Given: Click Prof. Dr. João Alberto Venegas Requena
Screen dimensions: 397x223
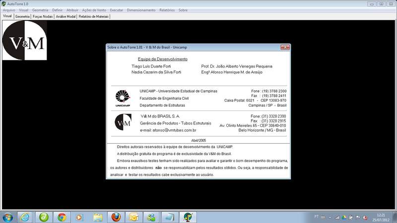Looking at the screenshot, I should [237, 66].
